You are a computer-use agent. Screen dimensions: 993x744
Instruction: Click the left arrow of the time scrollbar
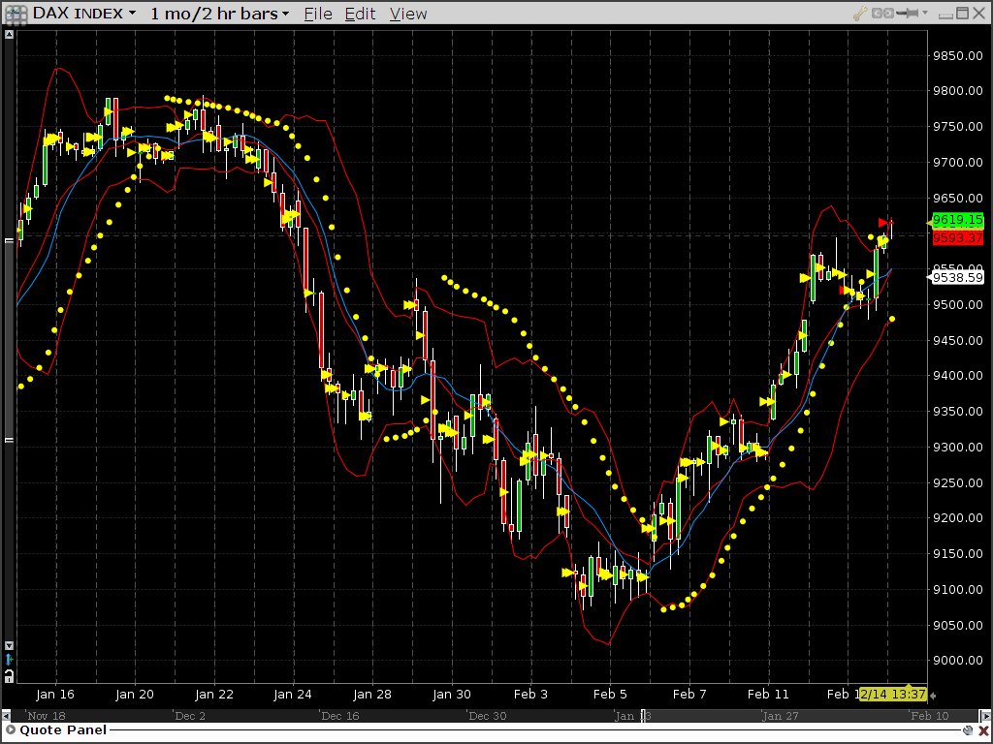7,716
